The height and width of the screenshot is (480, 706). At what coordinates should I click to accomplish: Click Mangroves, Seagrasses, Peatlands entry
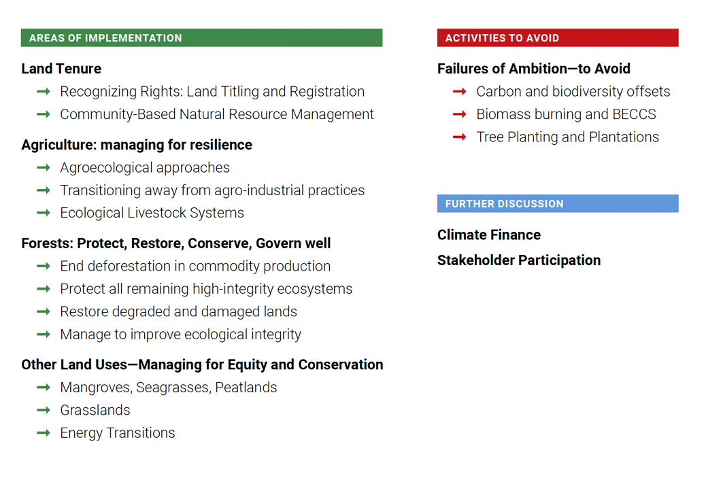(168, 388)
